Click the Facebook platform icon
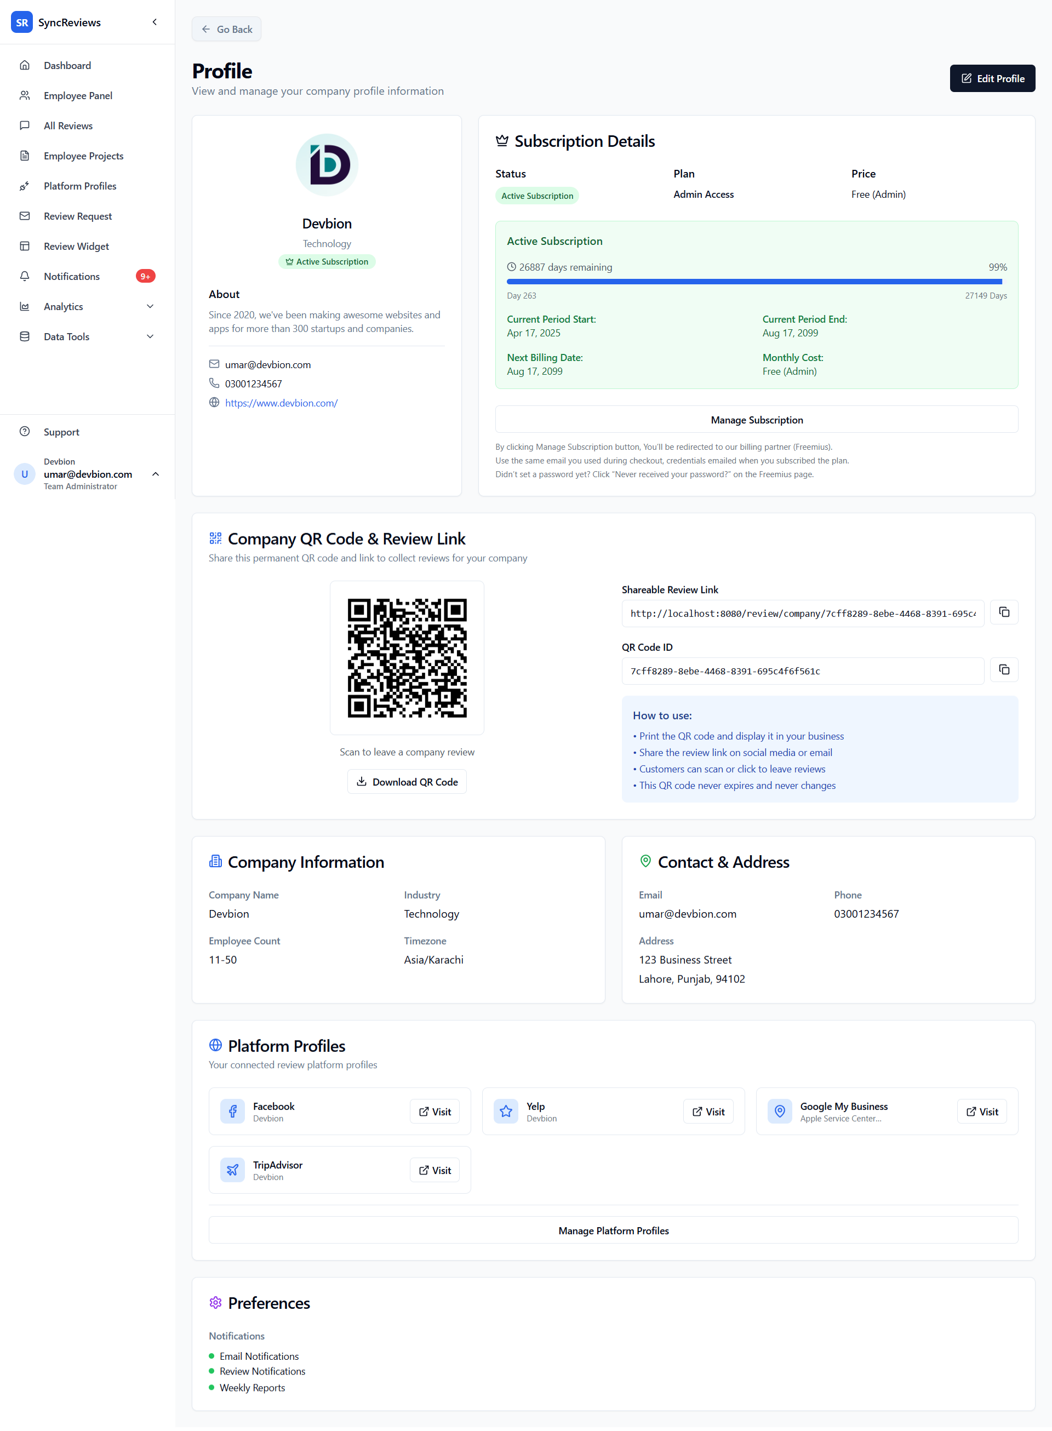Screen dimensions: 1052x1431 [x=232, y=1111]
